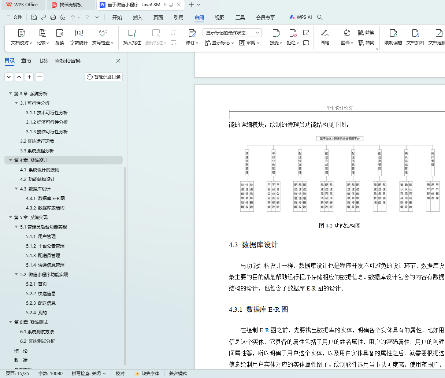Image resolution: width=445 pixels, height=378 pixels.
Task: Switch to the 插入 ribbon tab
Action: tap(138, 17)
